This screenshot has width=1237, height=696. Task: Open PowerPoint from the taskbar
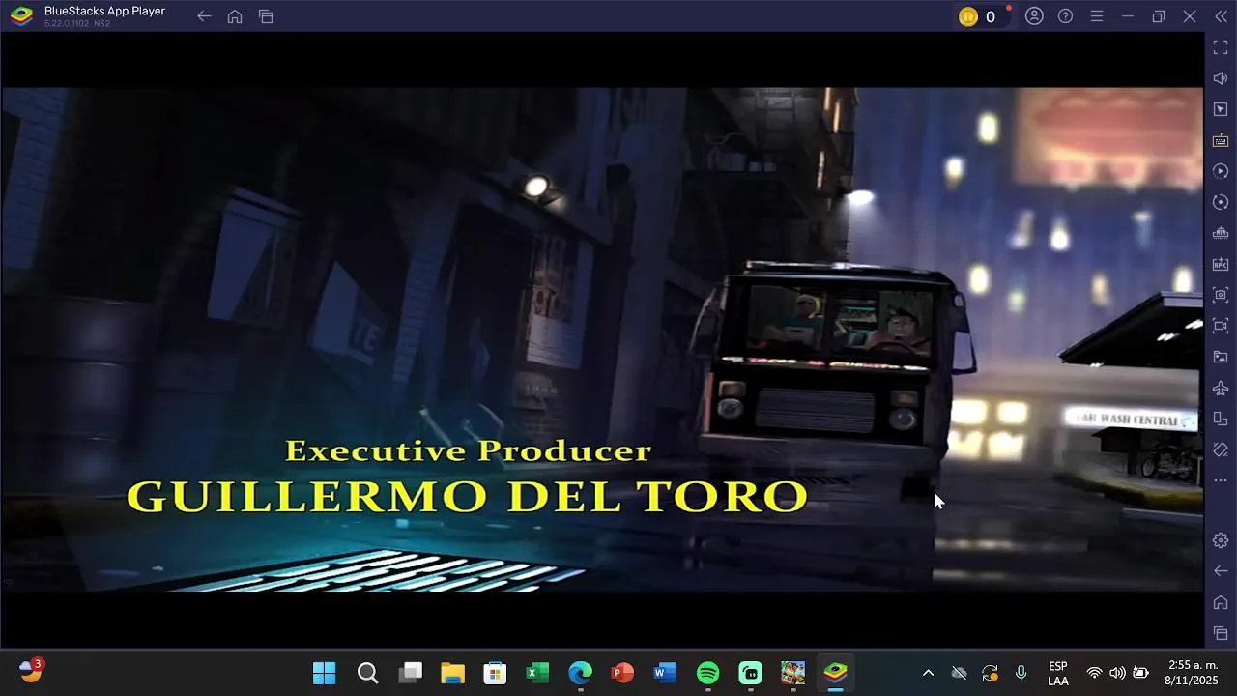pos(622,673)
